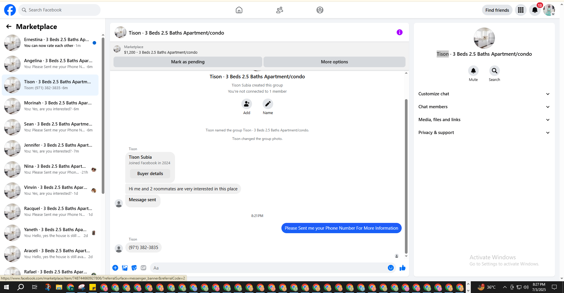Click the volume icon in system tray
Viewport: 564px width, 293px height.
click(526, 287)
